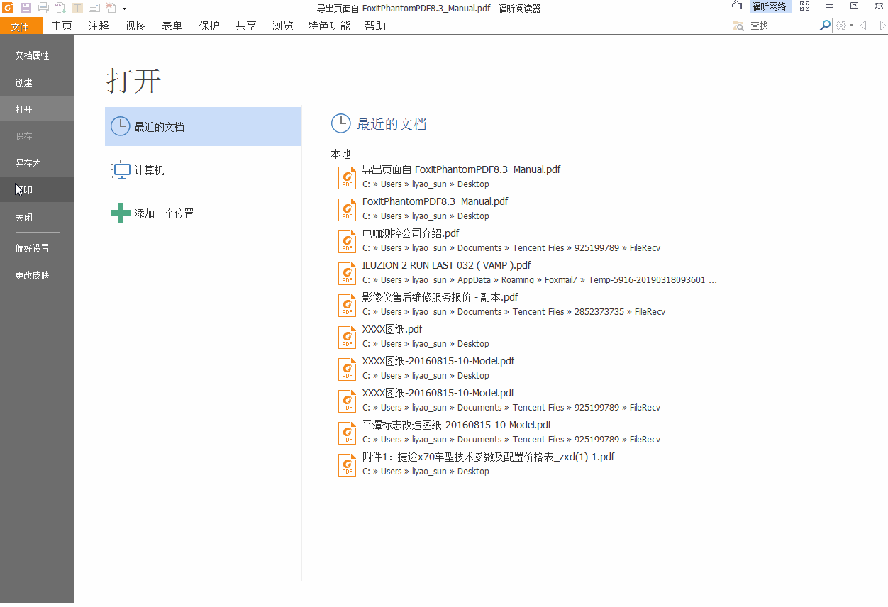888x607 pixels.
Task: Open 影像仪售后维修服务报价 - 副本.pdf
Action: [440, 297]
